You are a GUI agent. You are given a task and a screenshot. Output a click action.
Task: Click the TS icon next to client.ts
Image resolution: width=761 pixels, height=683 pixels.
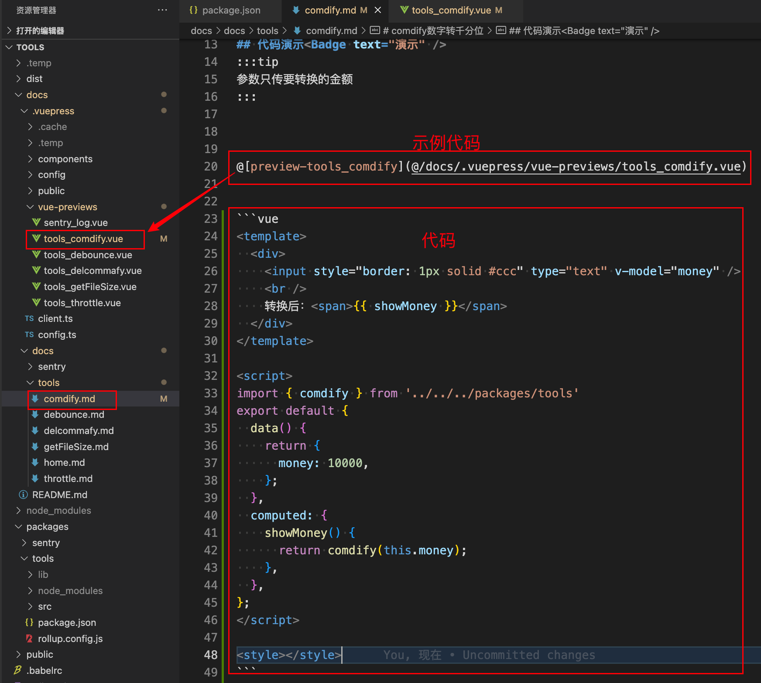pyautogui.click(x=29, y=318)
